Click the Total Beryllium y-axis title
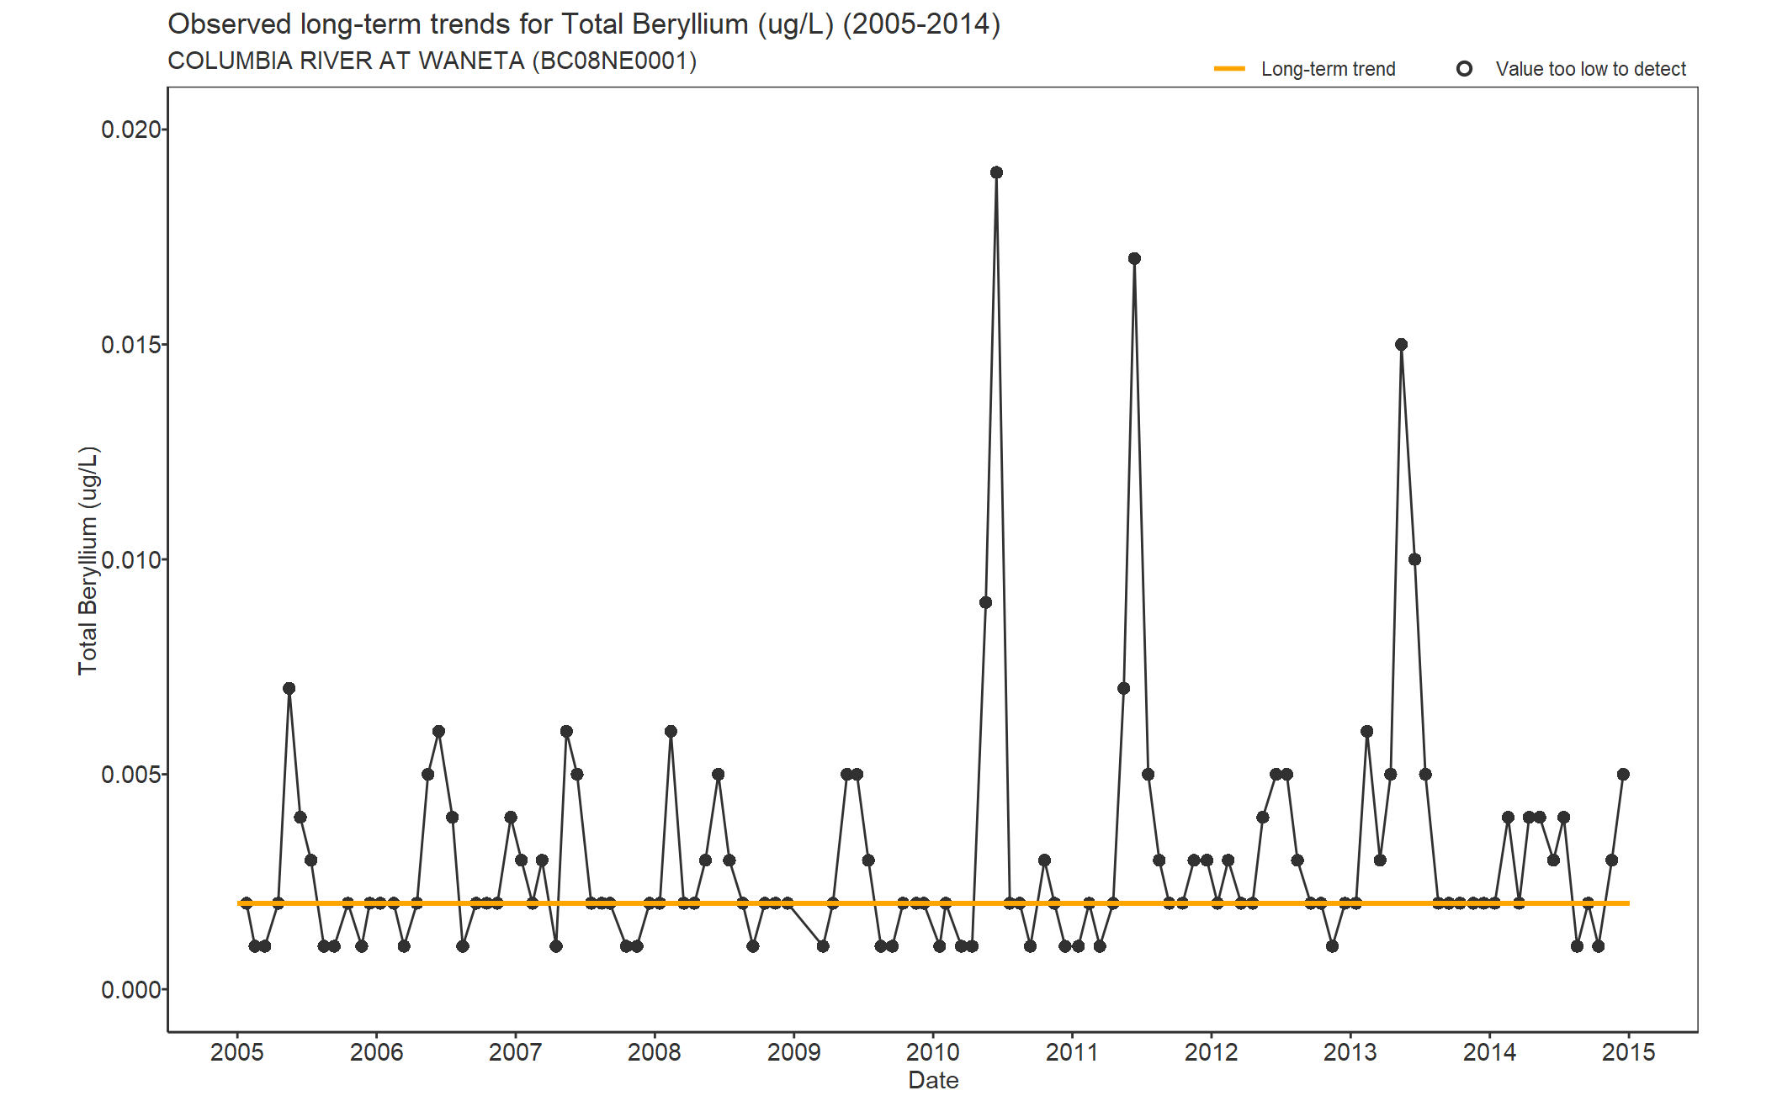 click(x=88, y=560)
